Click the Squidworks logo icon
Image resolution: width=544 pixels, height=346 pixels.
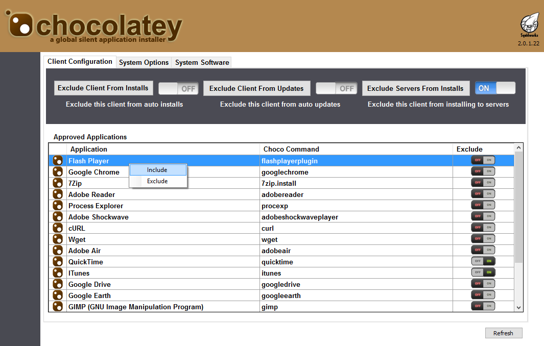click(x=529, y=24)
